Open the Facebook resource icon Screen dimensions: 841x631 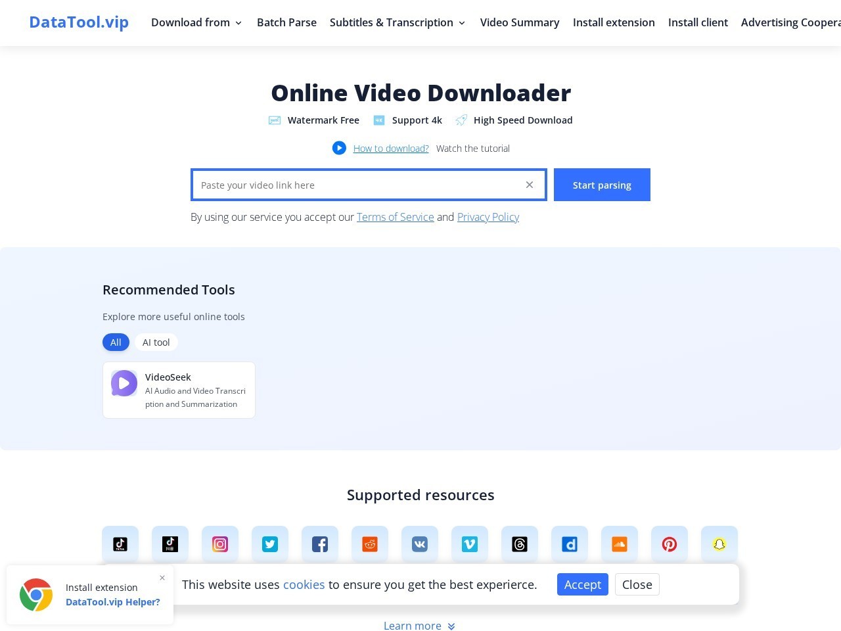[320, 544]
